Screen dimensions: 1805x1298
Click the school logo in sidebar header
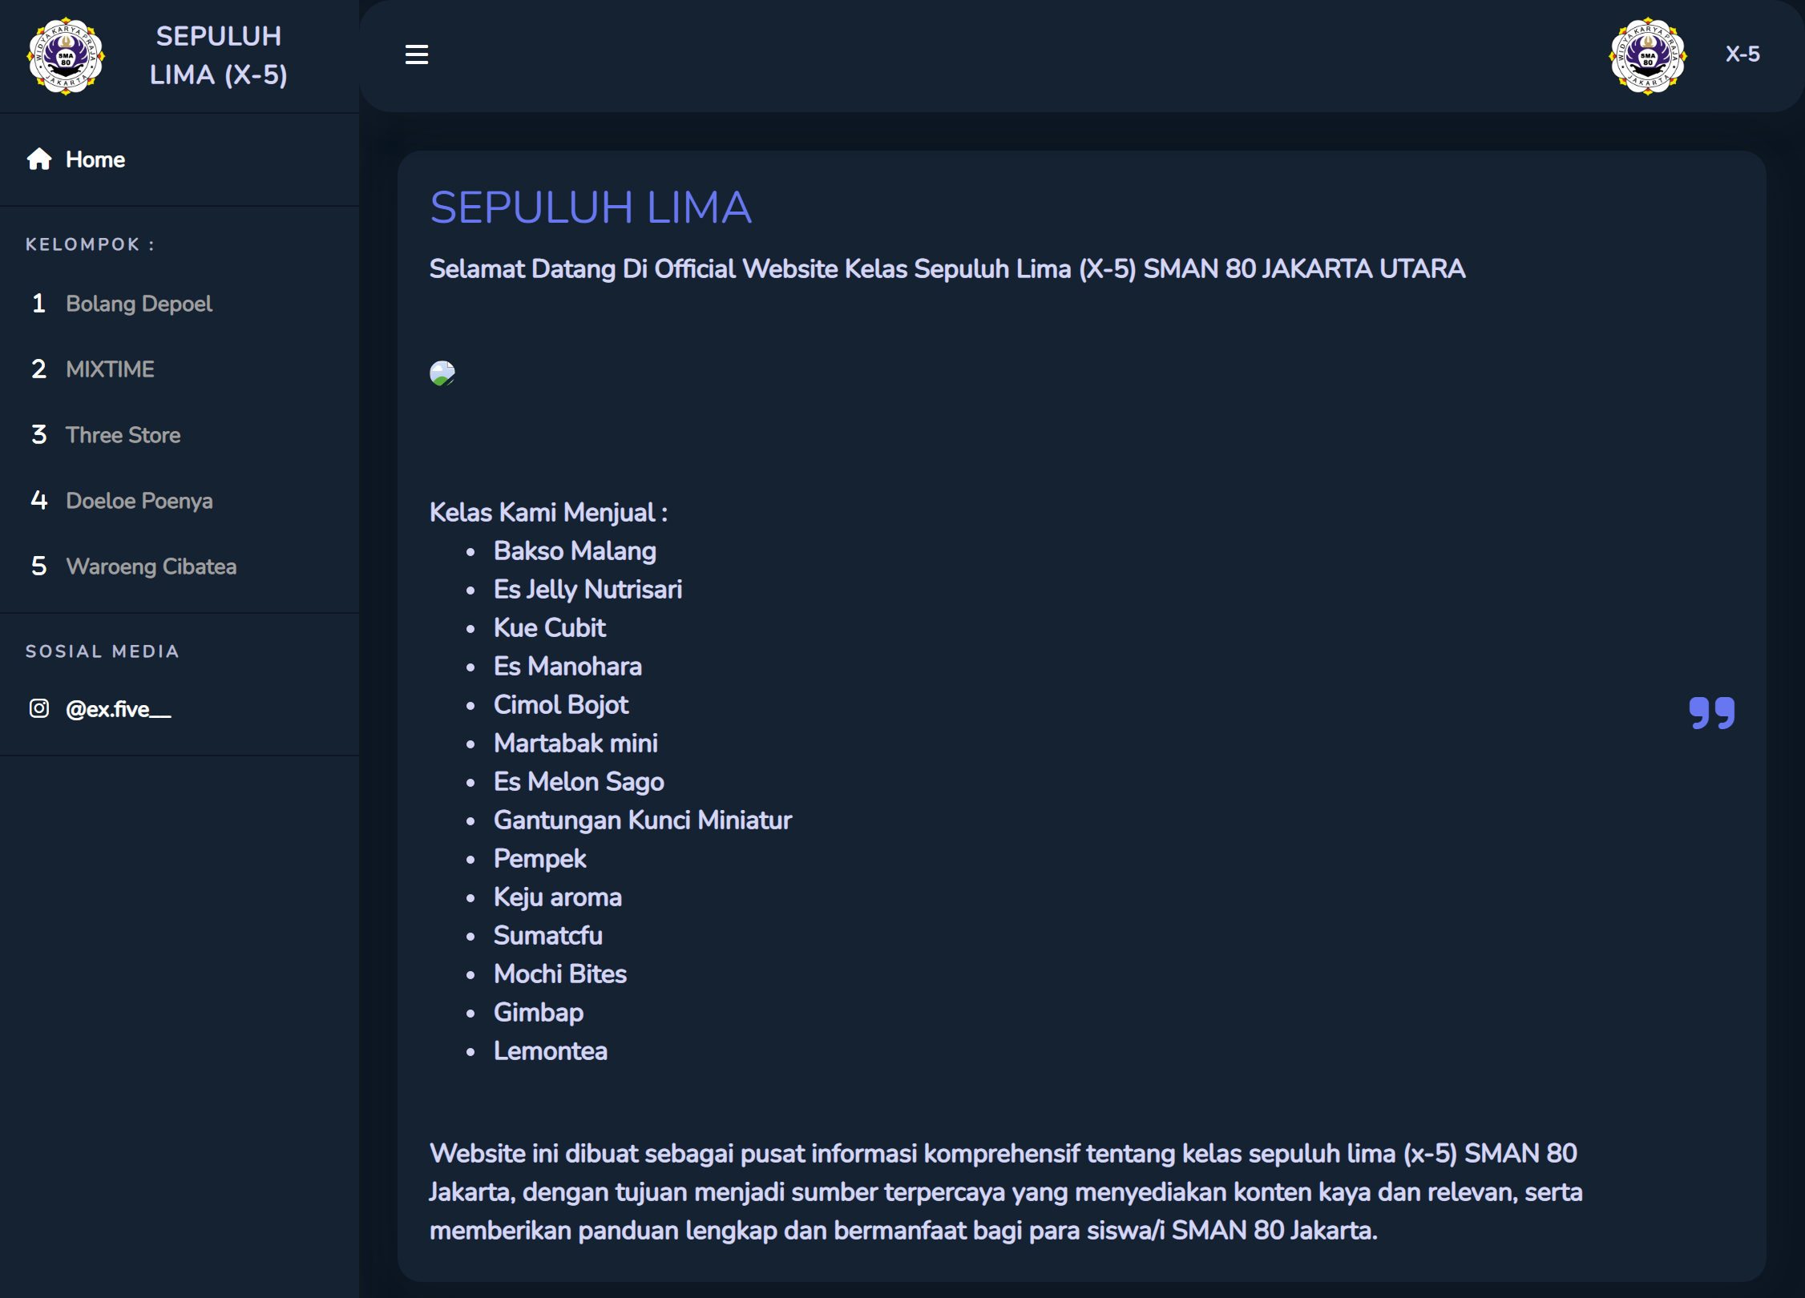click(x=66, y=56)
